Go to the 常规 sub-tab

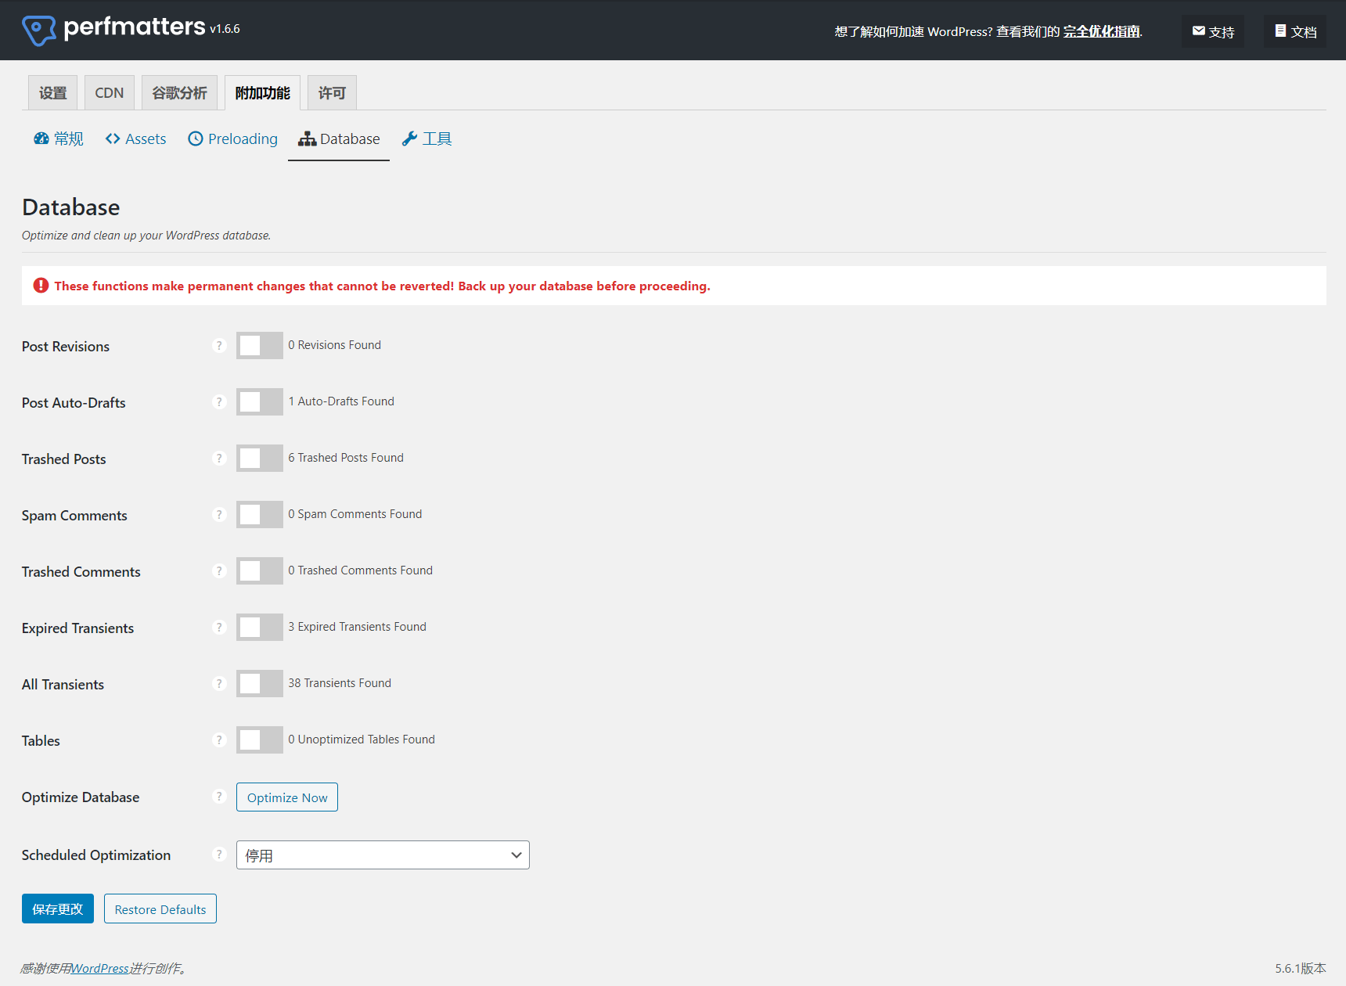coord(58,139)
